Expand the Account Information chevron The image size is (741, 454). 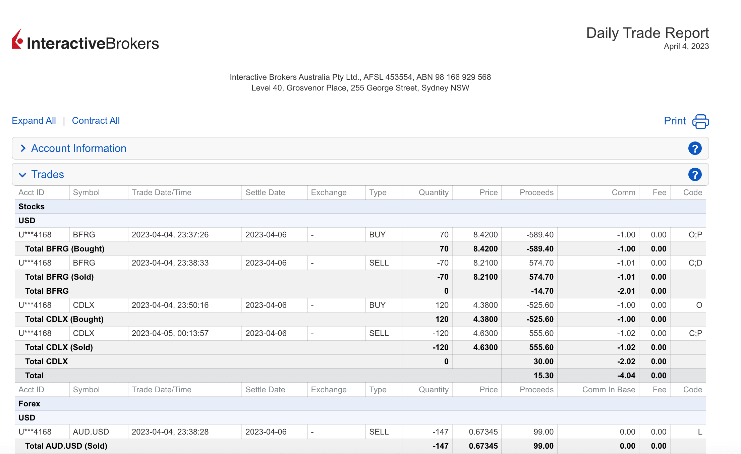click(x=23, y=148)
